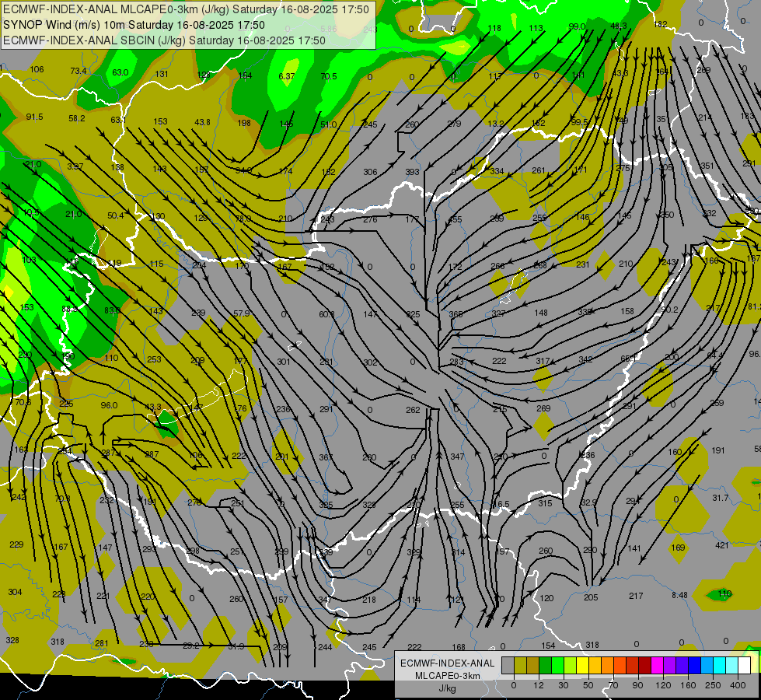Viewport: 761px width, 700px height.
Task: Click the olive yellow-green legend swatch after gray
Action: [x=520, y=665]
